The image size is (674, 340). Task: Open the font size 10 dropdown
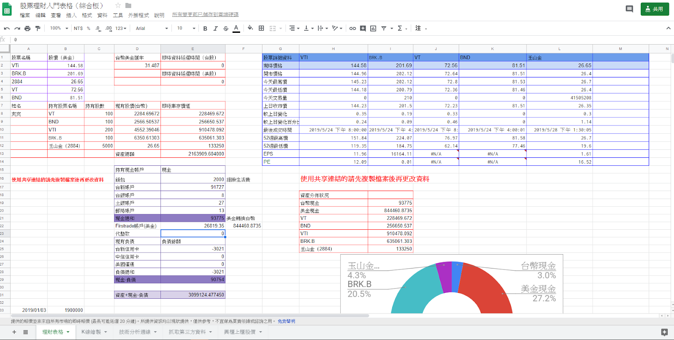click(186, 28)
